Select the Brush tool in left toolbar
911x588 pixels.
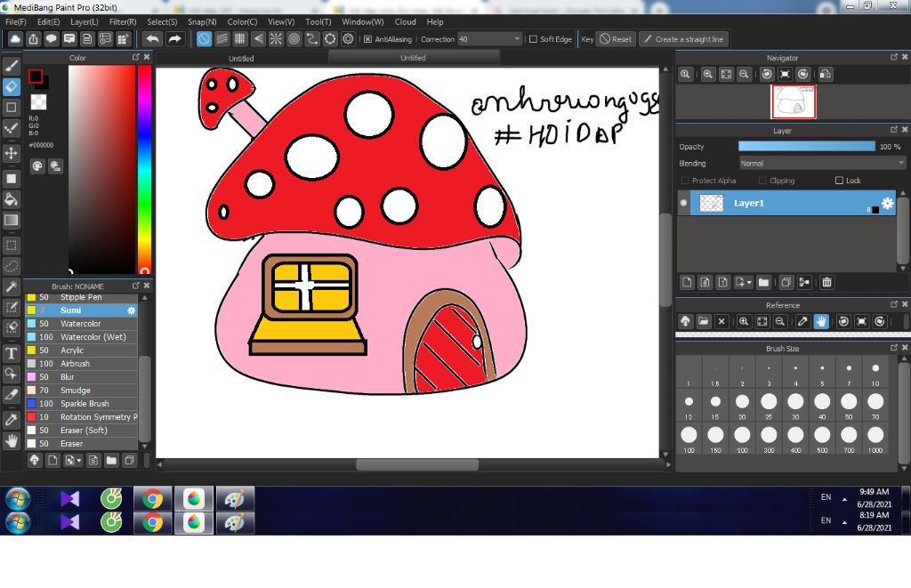click(x=11, y=66)
